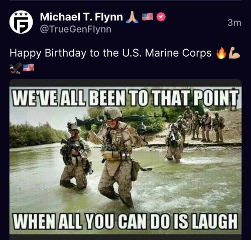Click the eagle emoji in the post

pyautogui.click(x=16, y=68)
